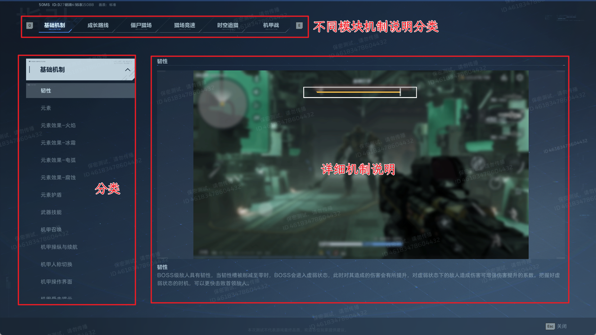Open the 元素 mechanic entry
The height and width of the screenshot is (335, 596).
click(x=46, y=108)
